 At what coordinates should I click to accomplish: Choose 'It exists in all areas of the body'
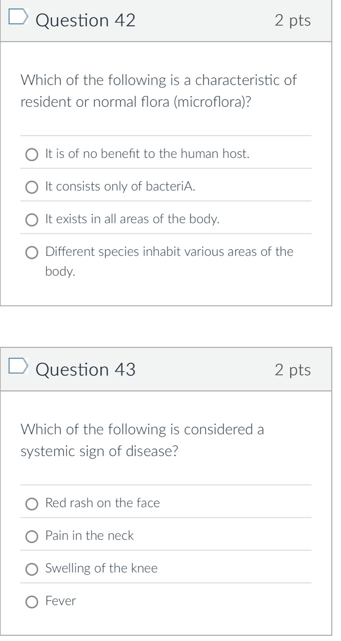point(32,219)
